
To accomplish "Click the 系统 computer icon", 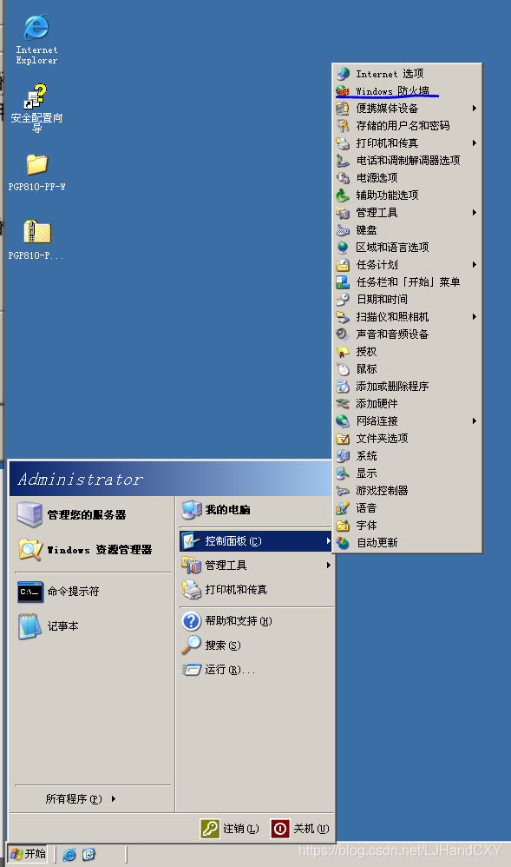I will coord(343,455).
